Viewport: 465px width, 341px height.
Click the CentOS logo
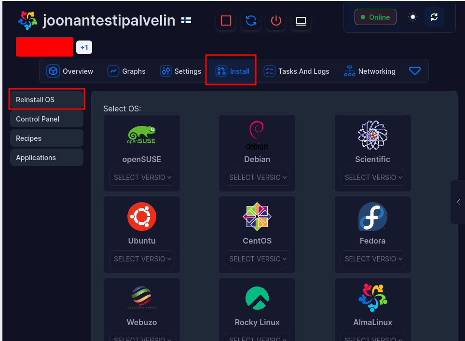point(257,217)
